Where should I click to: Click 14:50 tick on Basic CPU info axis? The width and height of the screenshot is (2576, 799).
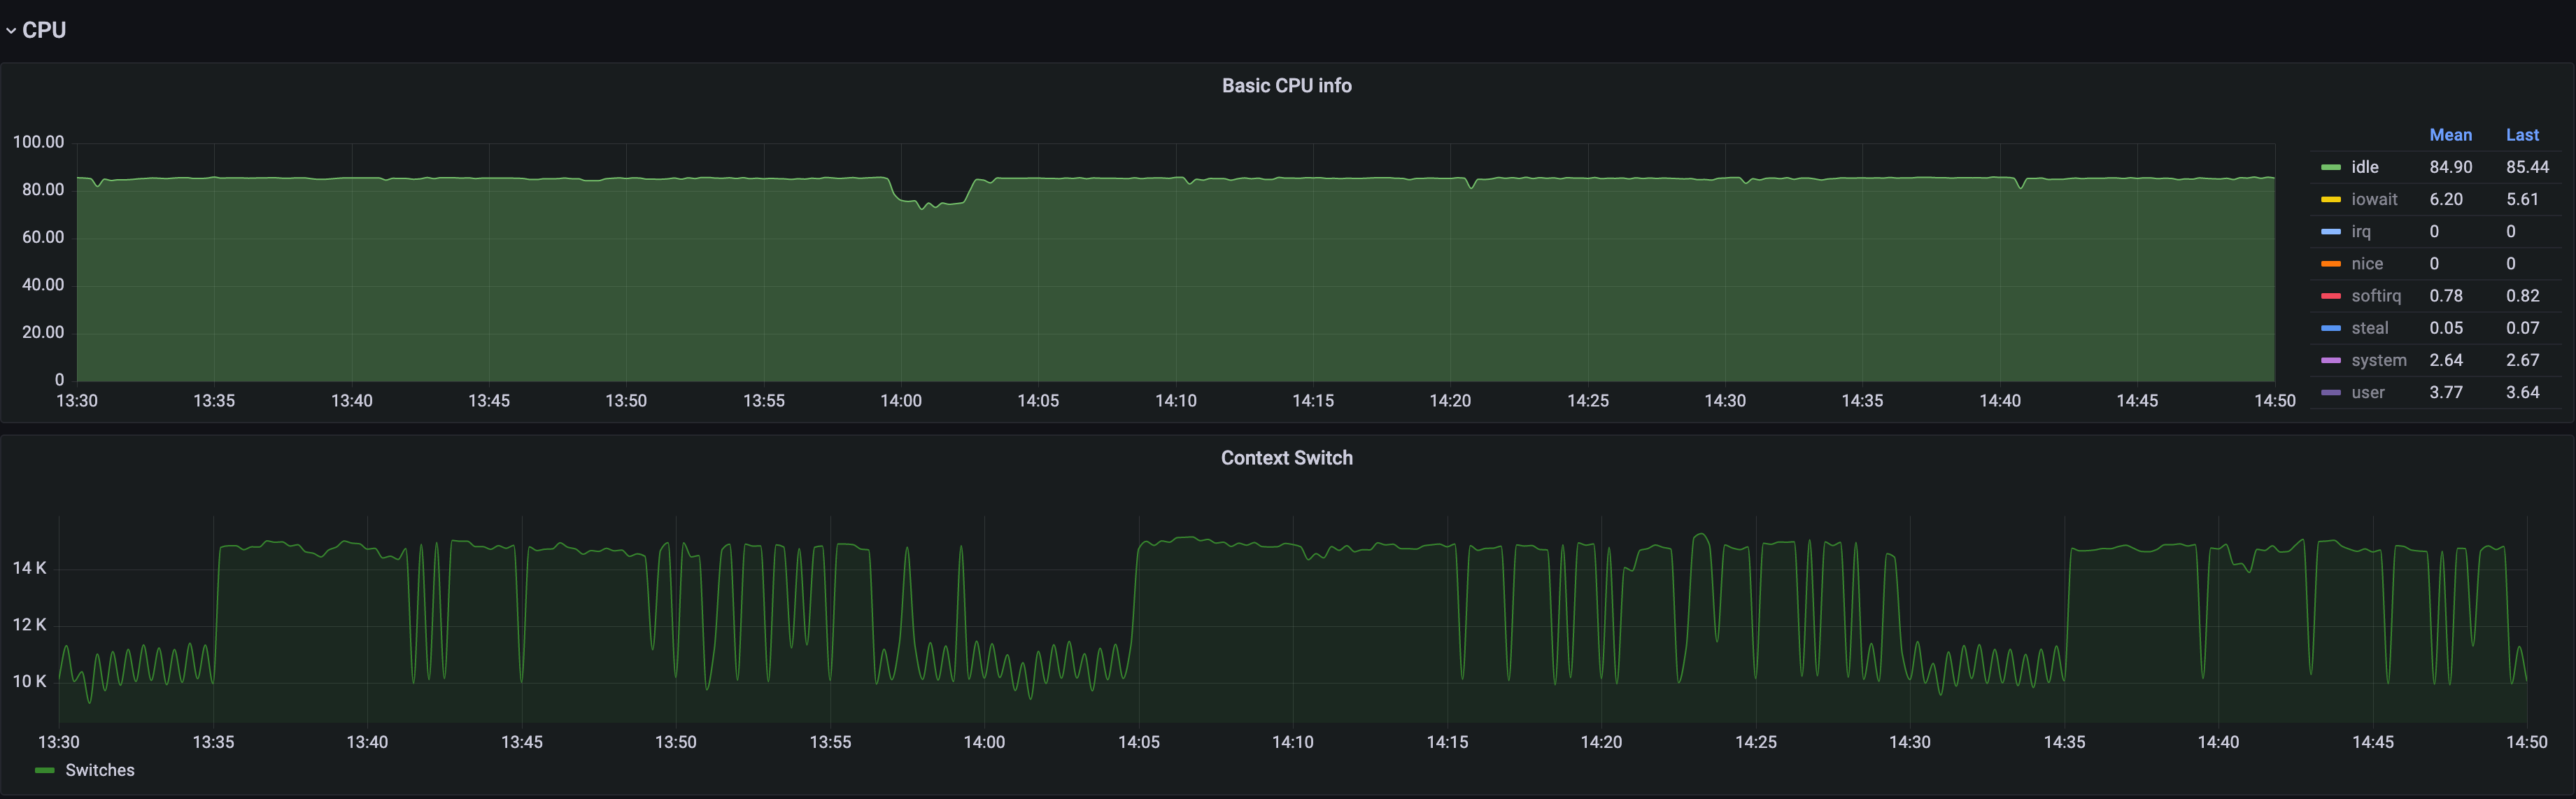(x=2274, y=401)
